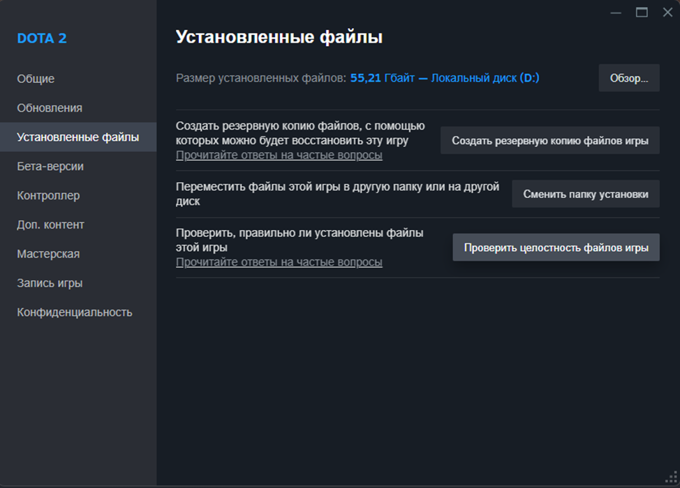680x488 pixels.
Task: Click the Сменить папку установки button
Action: tap(586, 194)
